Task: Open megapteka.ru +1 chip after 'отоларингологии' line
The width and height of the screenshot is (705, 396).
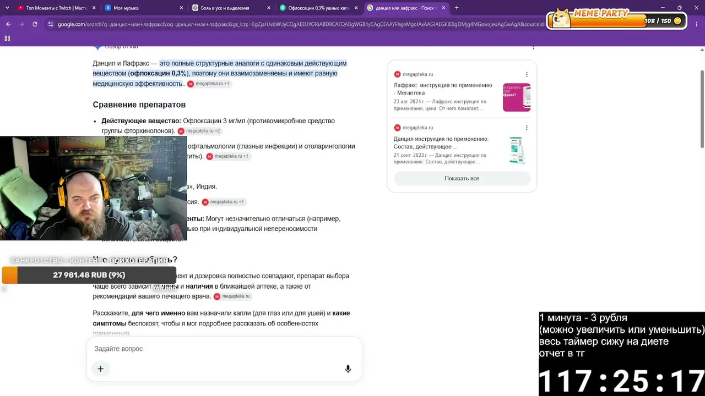Action: tap(228, 156)
